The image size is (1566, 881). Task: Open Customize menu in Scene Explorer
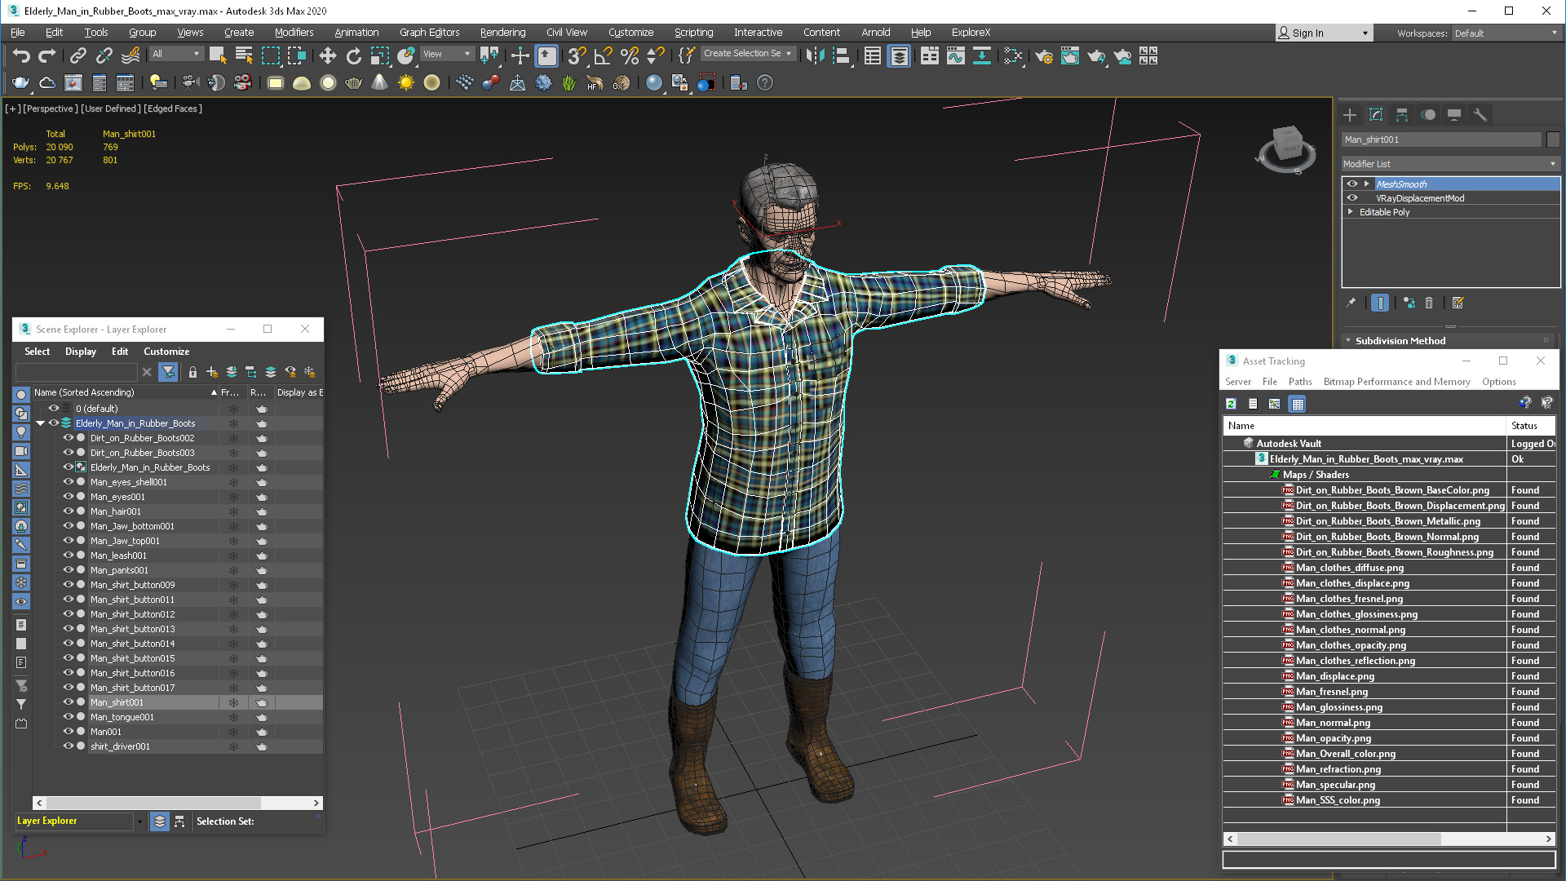[166, 352]
